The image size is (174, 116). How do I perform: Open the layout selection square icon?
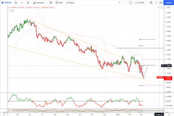coord(130,3)
